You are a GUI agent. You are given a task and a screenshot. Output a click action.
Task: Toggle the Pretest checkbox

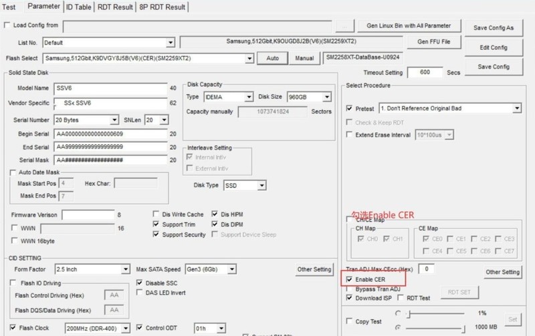pos(349,108)
